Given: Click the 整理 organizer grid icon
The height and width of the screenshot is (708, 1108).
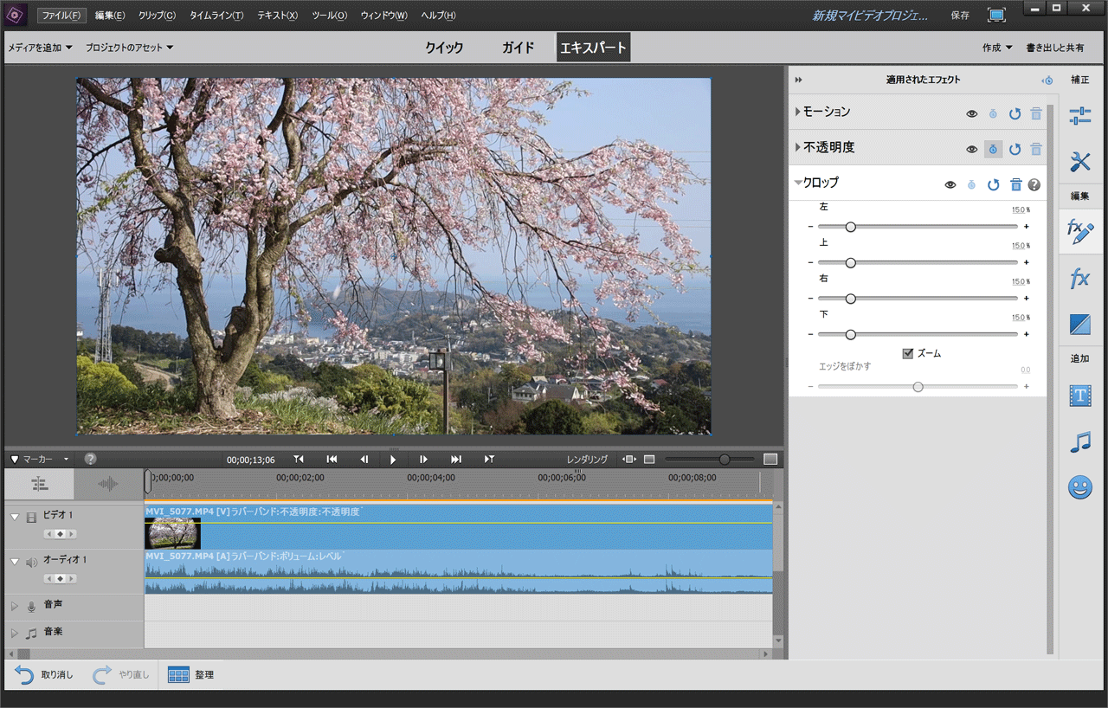Looking at the screenshot, I should [x=178, y=675].
